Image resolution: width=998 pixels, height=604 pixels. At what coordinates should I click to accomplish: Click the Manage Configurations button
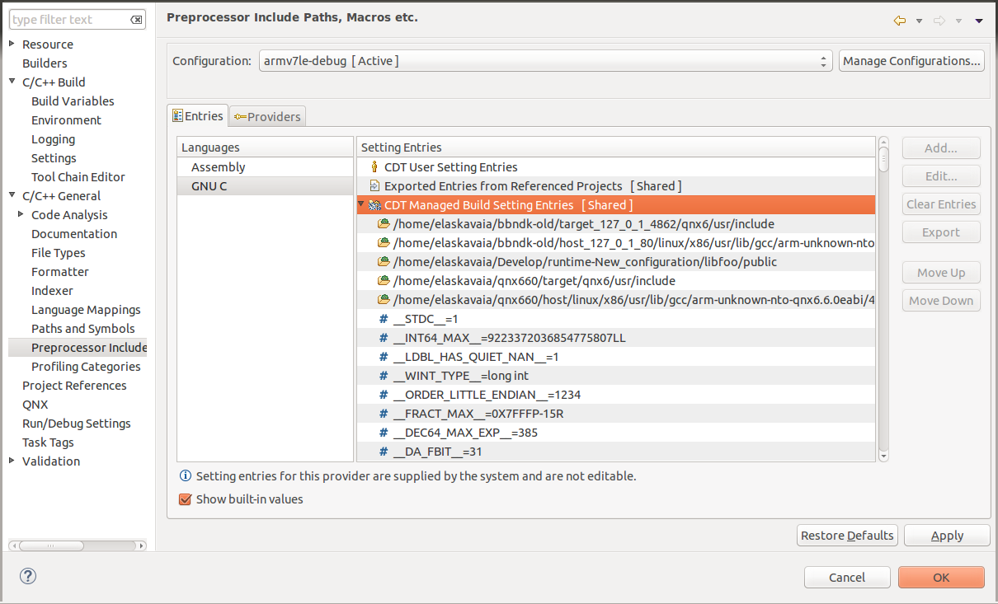click(x=911, y=61)
